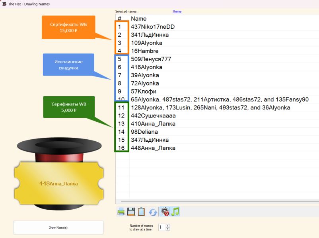This screenshot has height=238, width=319.
Task: Increase number of names to draw
Action: coord(168,226)
